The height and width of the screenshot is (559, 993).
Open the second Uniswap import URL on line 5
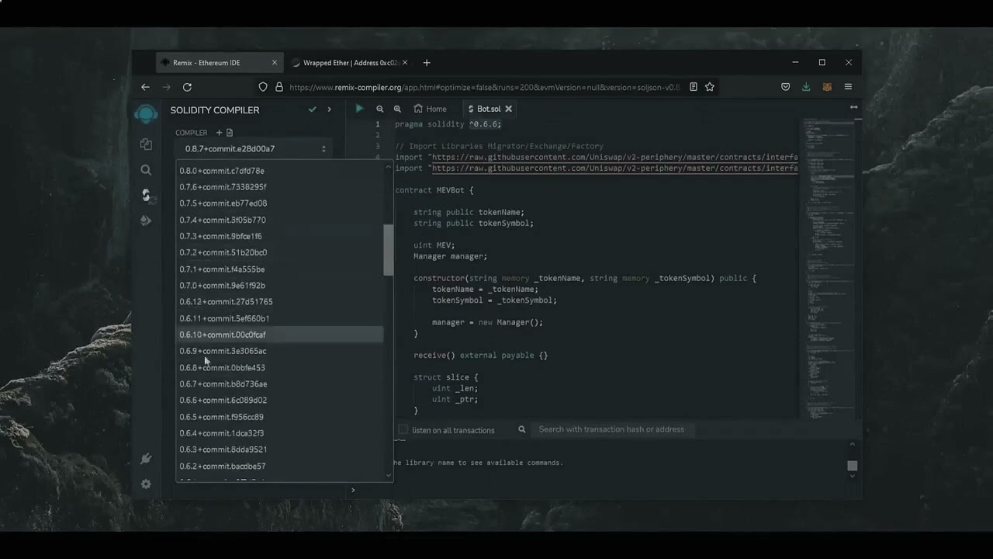[614, 168]
